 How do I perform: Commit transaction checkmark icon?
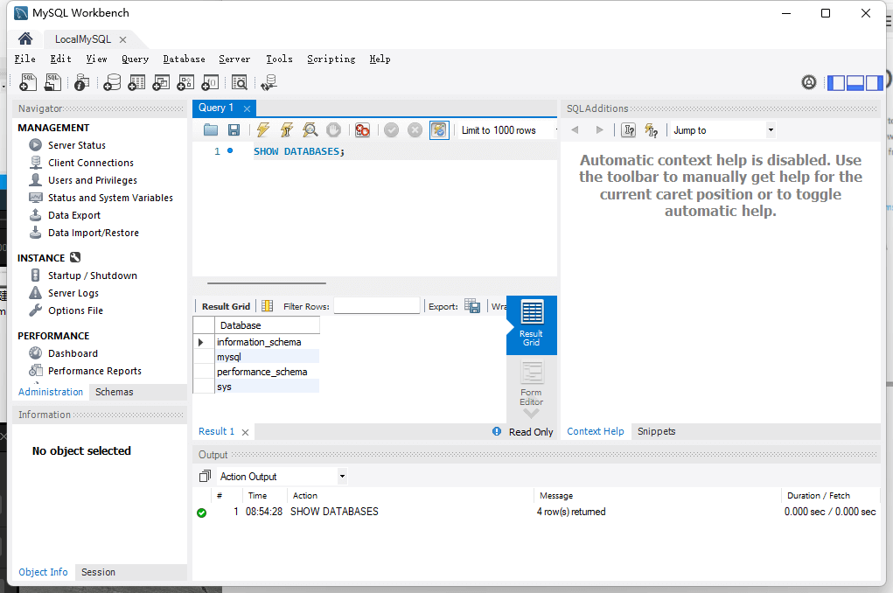coord(391,129)
